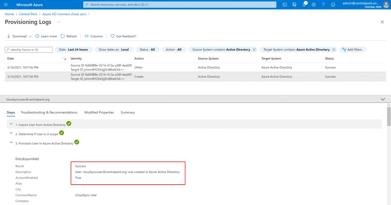Refresh the provisioning logs
Image resolution: width=391 pixels, height=205 pixels.
(x=69, y=36)
